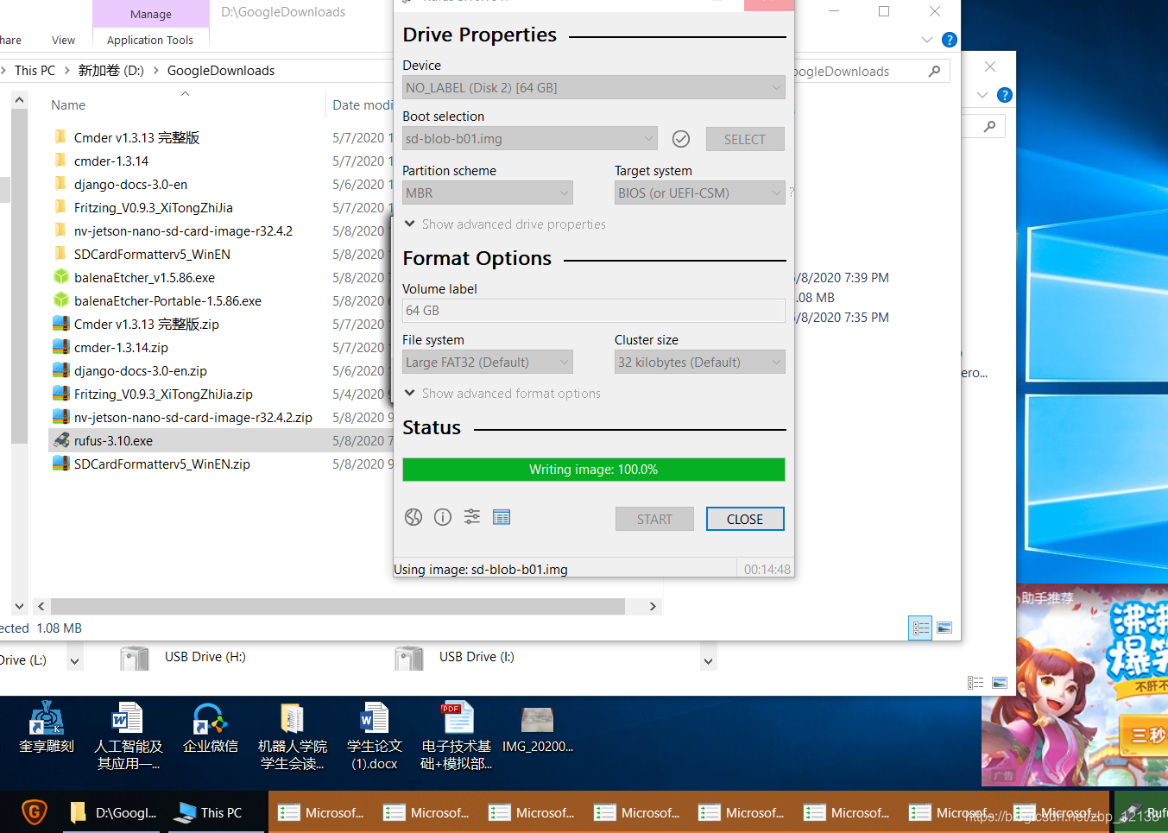Image resolution: width=1168 pixels, height=833 pixels.
Task: Expand Drive (L:) dropdown arrow
Action: pos(75,661)
